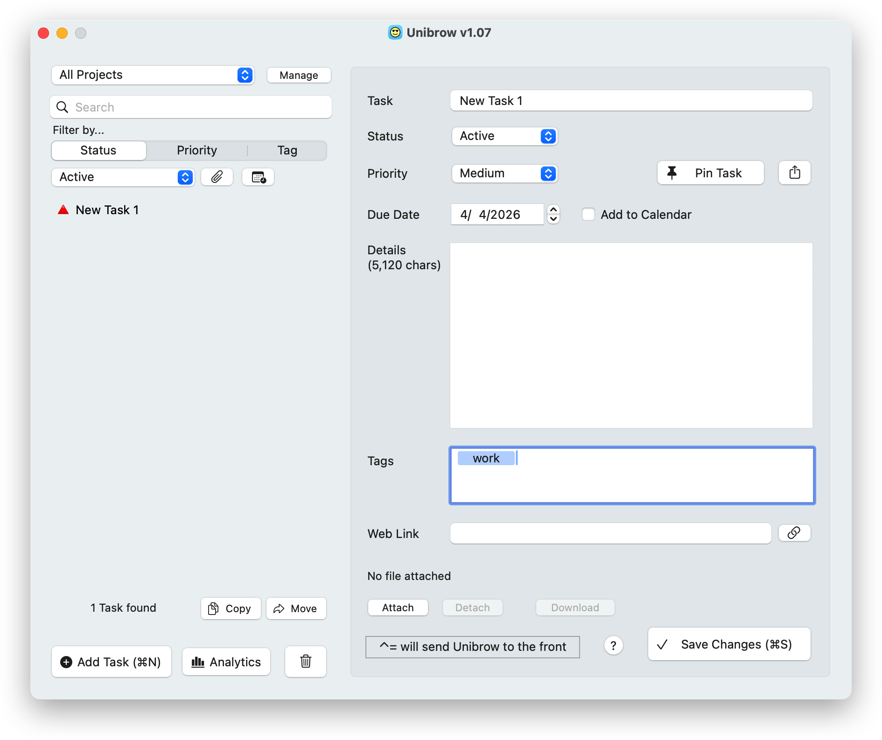
Task: Move the selected task
Action: point(296,608)
